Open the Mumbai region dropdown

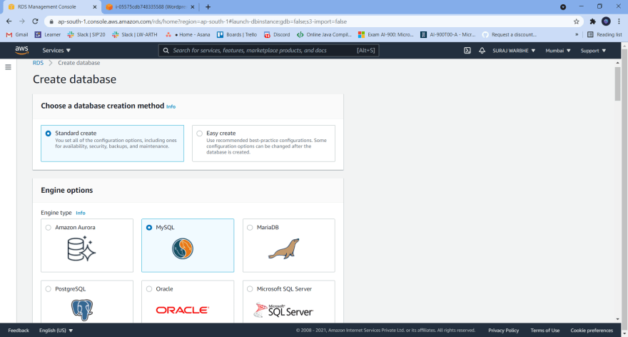(558, 51)
